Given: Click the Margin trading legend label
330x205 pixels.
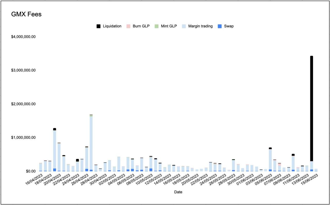Looking at the screenshot, I should tap(200, 26).
